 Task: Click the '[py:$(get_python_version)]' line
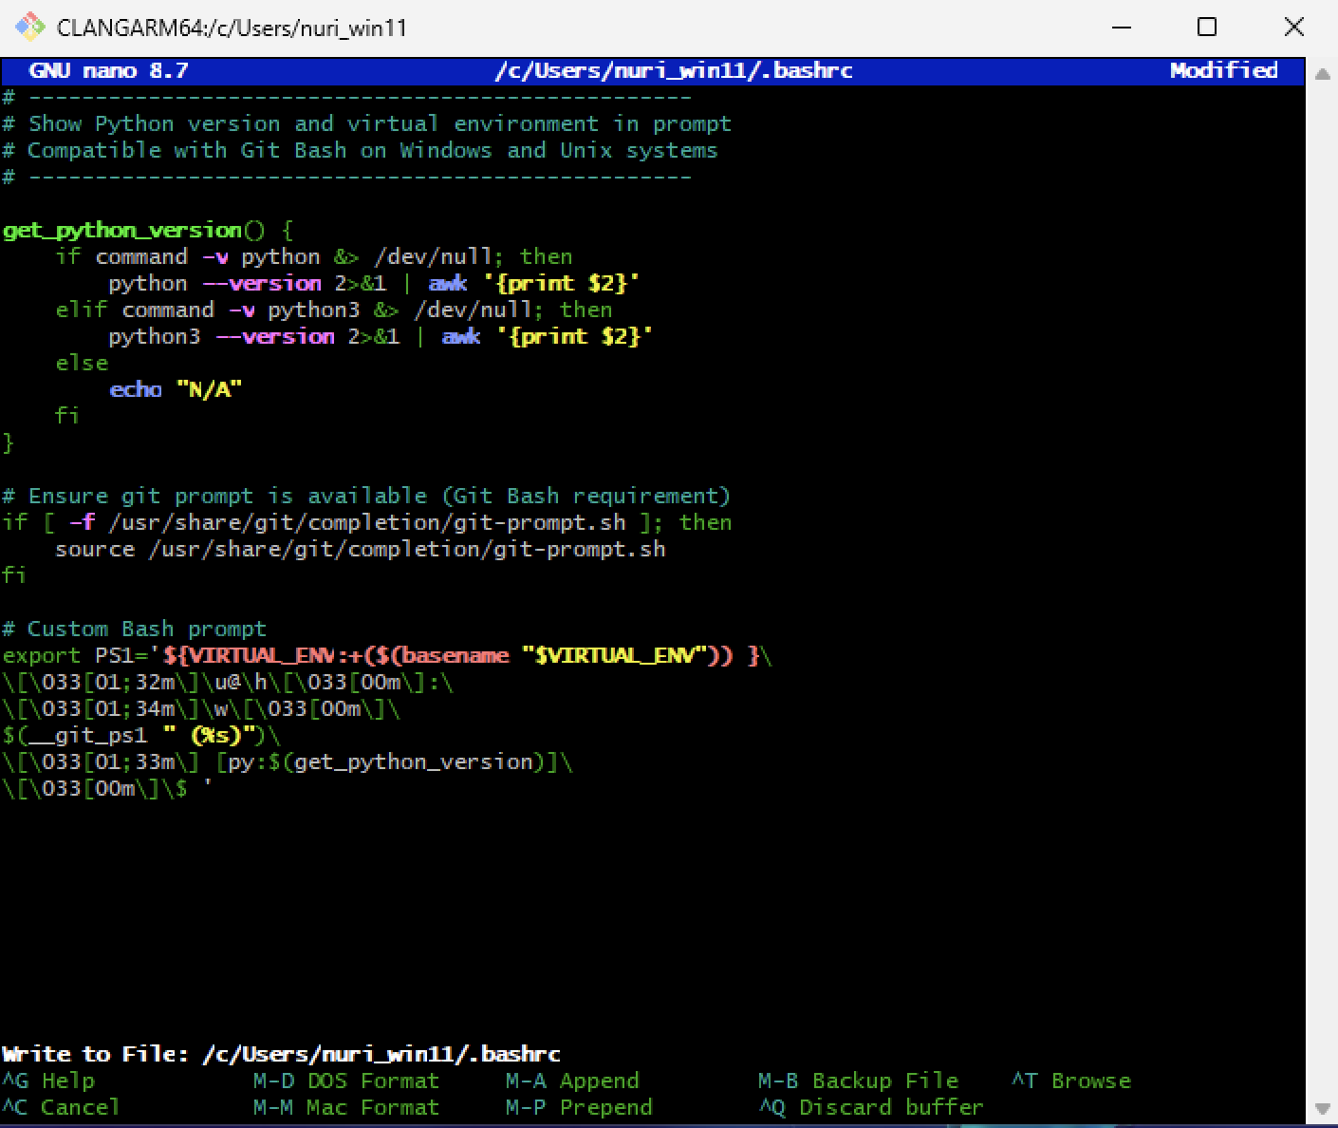[x=288, y=761]
